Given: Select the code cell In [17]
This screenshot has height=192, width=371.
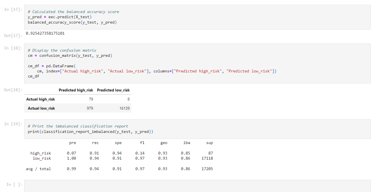Looking at the screenshot, I should coord(114,17).
